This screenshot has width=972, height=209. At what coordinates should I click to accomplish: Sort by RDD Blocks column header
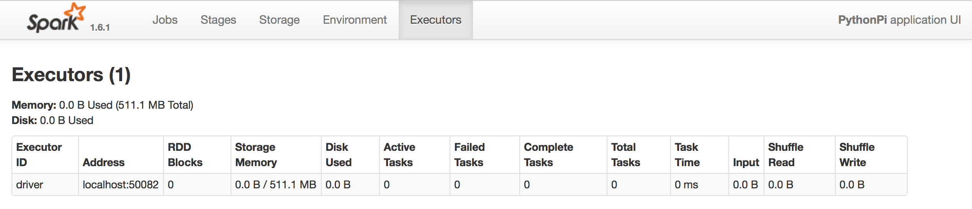point(185,155)
